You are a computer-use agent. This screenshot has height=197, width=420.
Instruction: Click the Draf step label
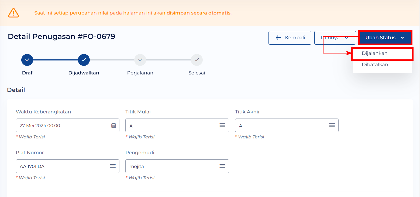tap(27, 73)
